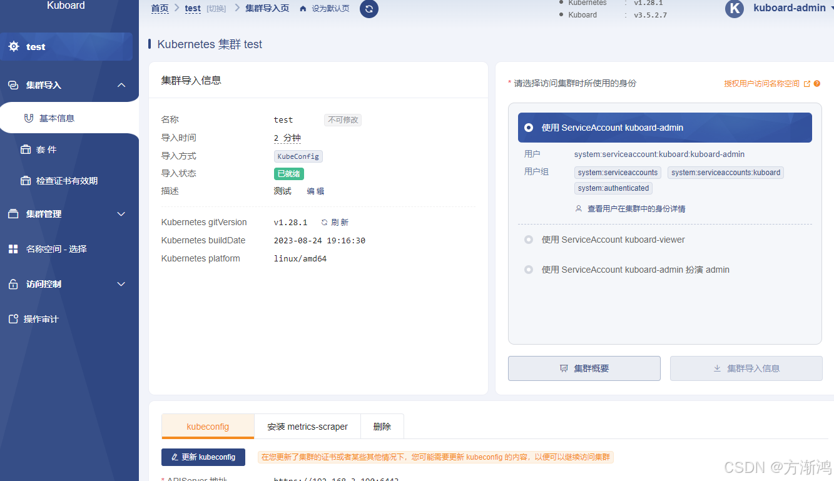Viewport: 834px width, 481px height.
Task: Click the kuboard-admin K avatar icon
Action: click(735, 9)
